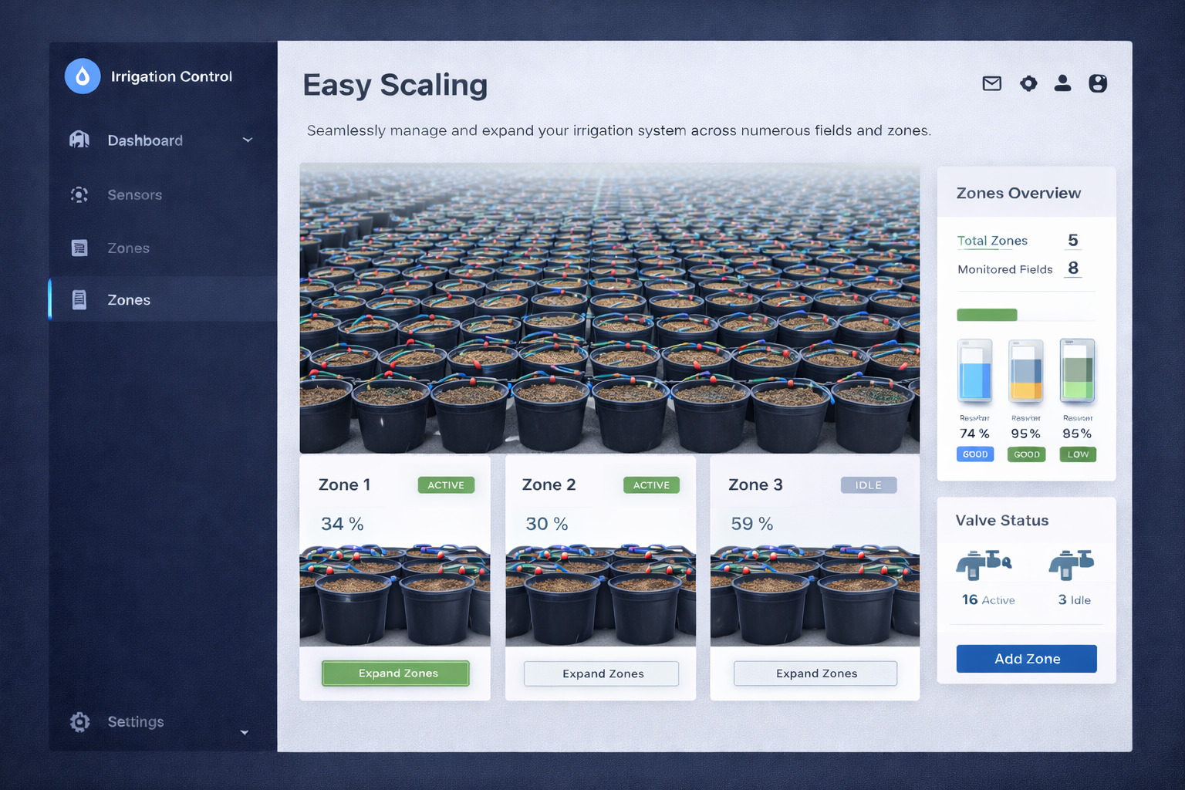Click the Add Zone button

pyautogui.click(x=1026, y=659)
